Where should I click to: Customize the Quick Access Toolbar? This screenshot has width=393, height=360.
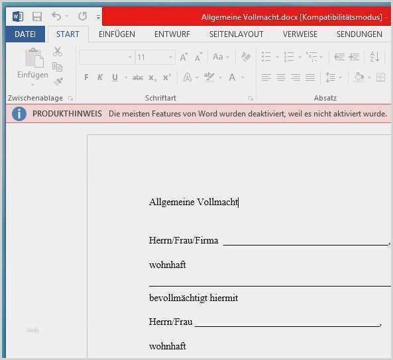click(x=98, y=17)
